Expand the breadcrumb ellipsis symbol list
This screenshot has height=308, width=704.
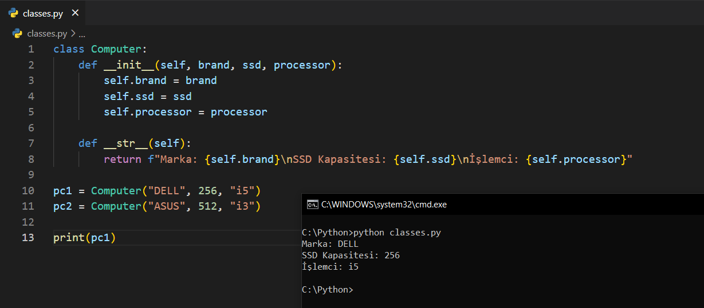[82, 34]
